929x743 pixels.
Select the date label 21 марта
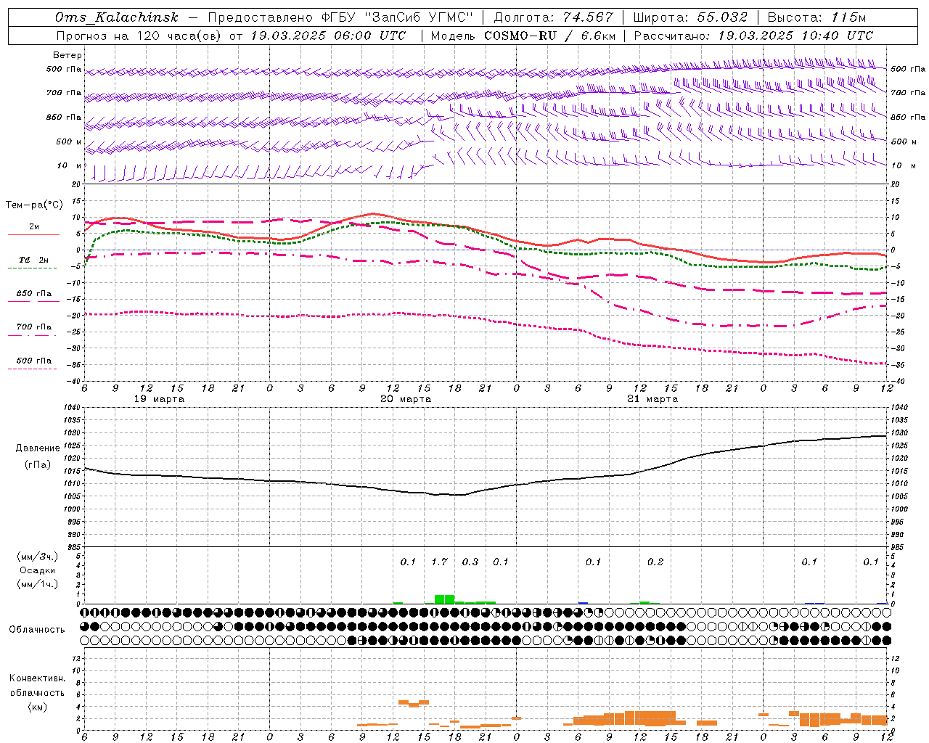click(x=652, y=399)
